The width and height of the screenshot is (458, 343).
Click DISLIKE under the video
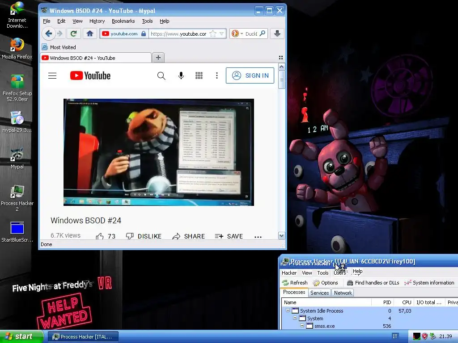click(x=144, y=236)
